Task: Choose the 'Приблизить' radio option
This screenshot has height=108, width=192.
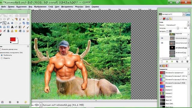Action: 1,55
